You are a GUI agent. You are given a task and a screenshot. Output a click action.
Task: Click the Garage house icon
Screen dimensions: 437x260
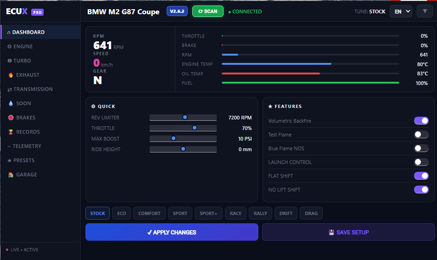11,175
